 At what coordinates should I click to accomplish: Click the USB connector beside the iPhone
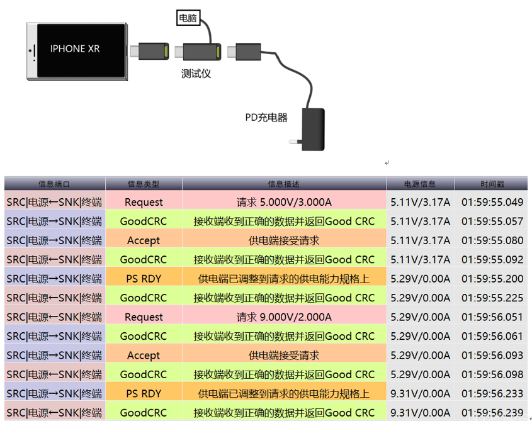[x=149, y=51]
